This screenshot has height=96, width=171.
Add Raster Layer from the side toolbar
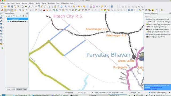pos(1,18)
